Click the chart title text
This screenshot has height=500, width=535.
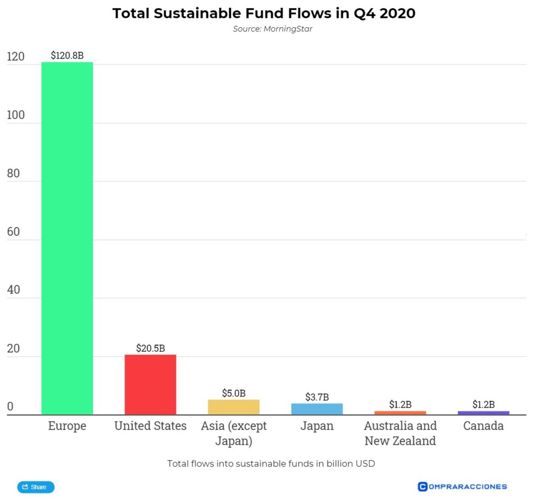264,13
